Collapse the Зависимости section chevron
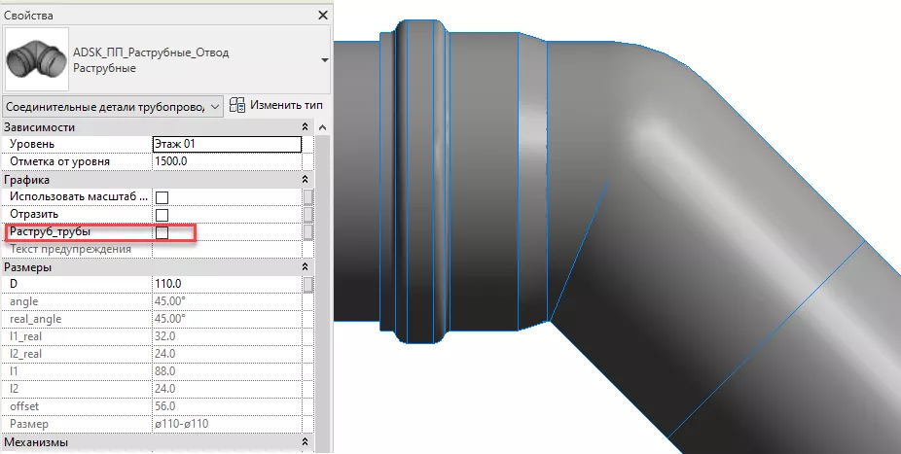 (306, 127)
